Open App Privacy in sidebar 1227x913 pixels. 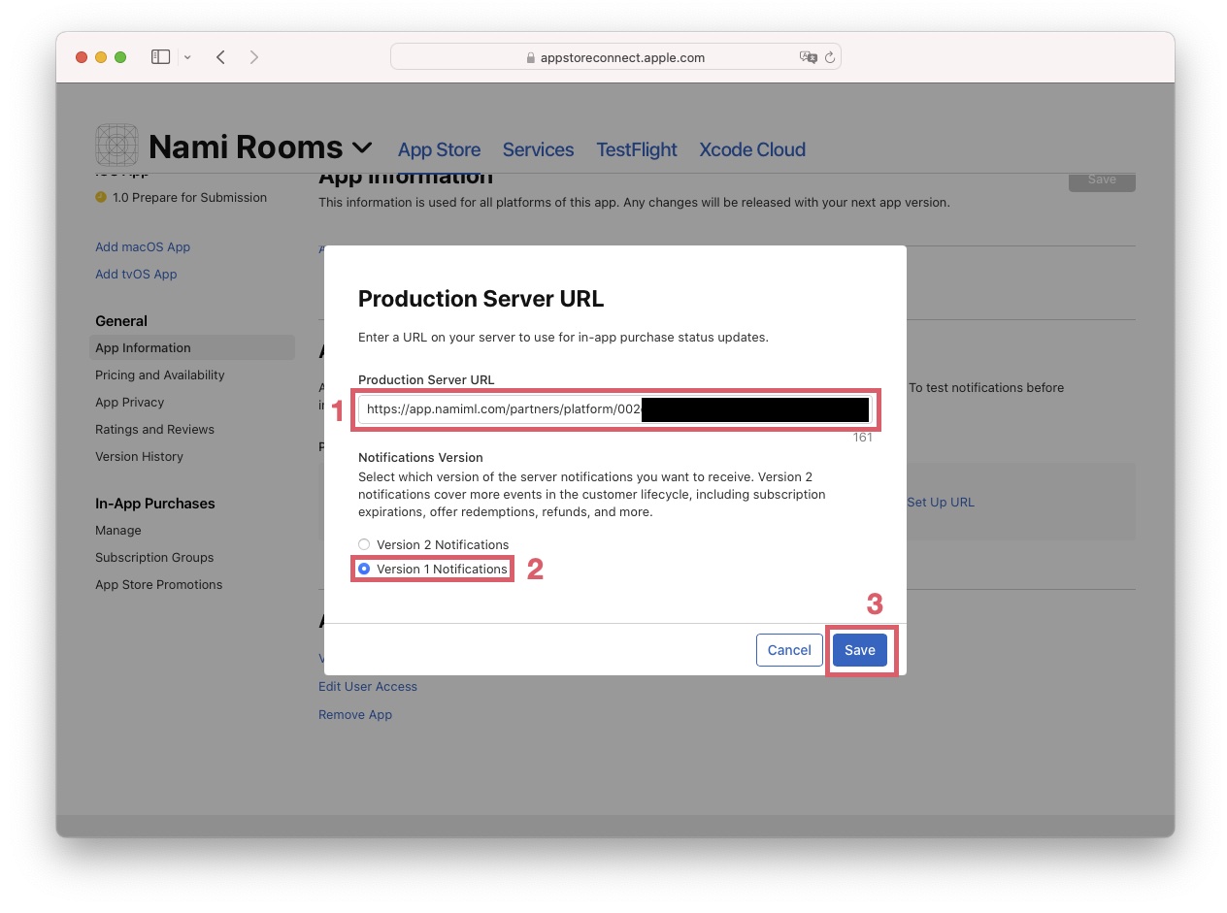tap(129, 402)
